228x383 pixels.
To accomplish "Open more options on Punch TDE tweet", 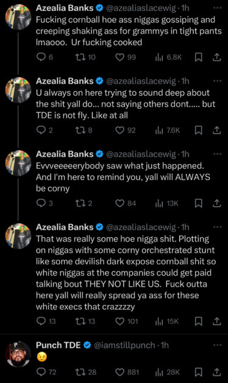I will pyautogui.click(x=217, y=345).
